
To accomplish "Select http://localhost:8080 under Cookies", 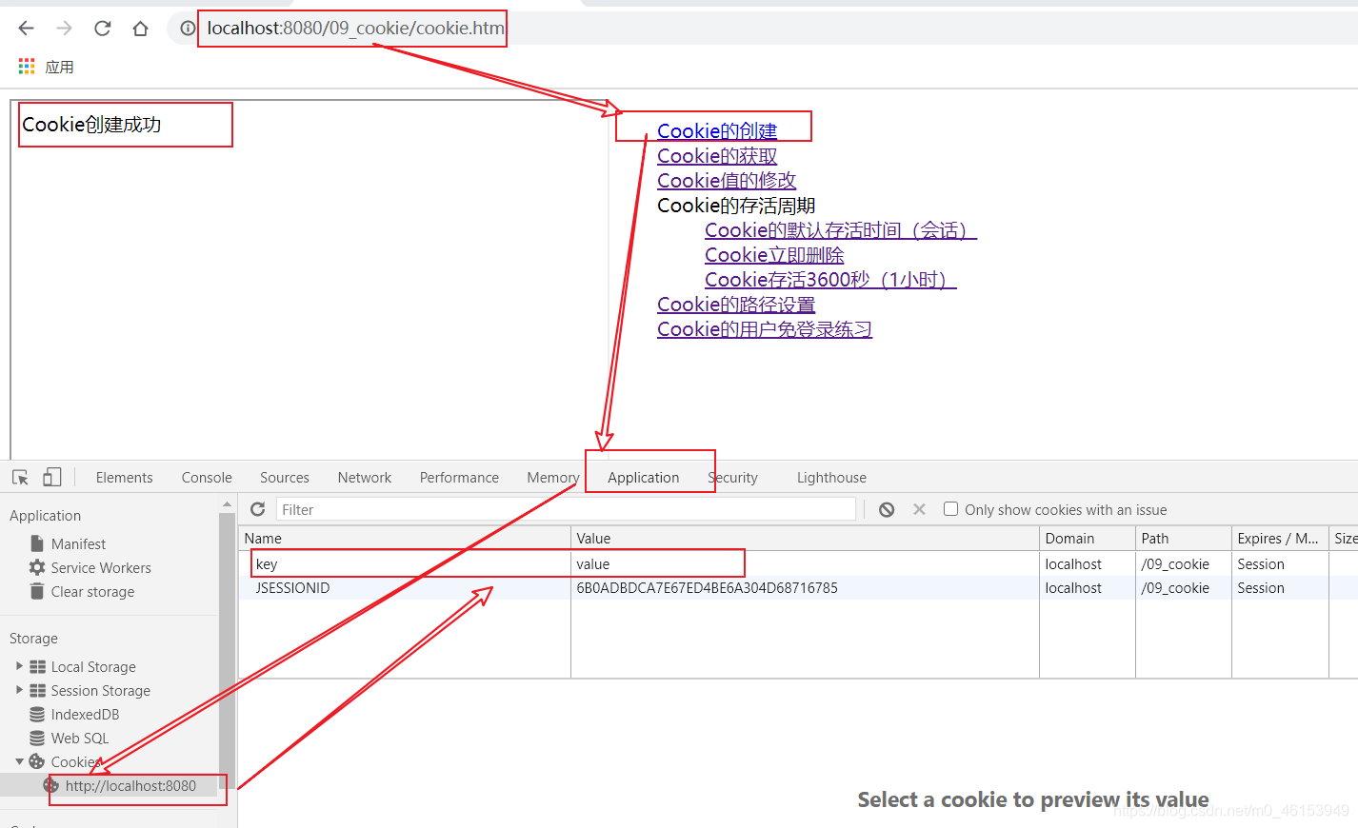I will pyautogui.click(x=130, y=785).
